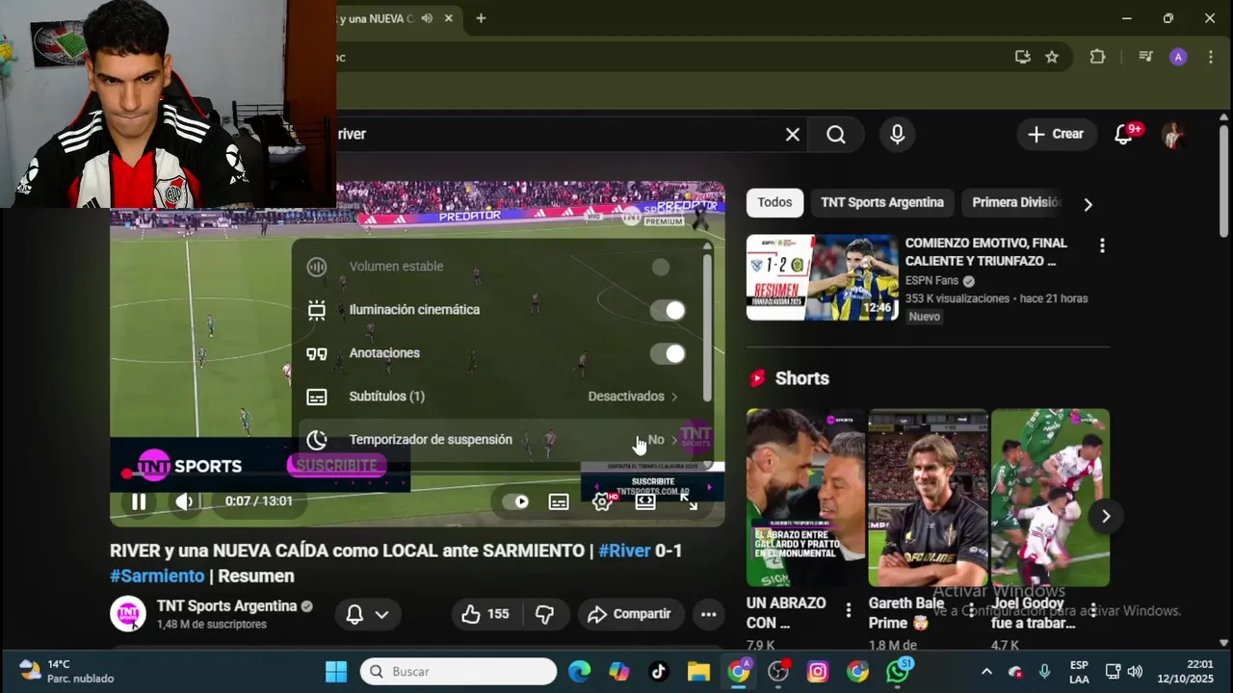Open options for ESPN Fans video
This screenshot has height=693, width=1233.
(x=1102, y=246)
